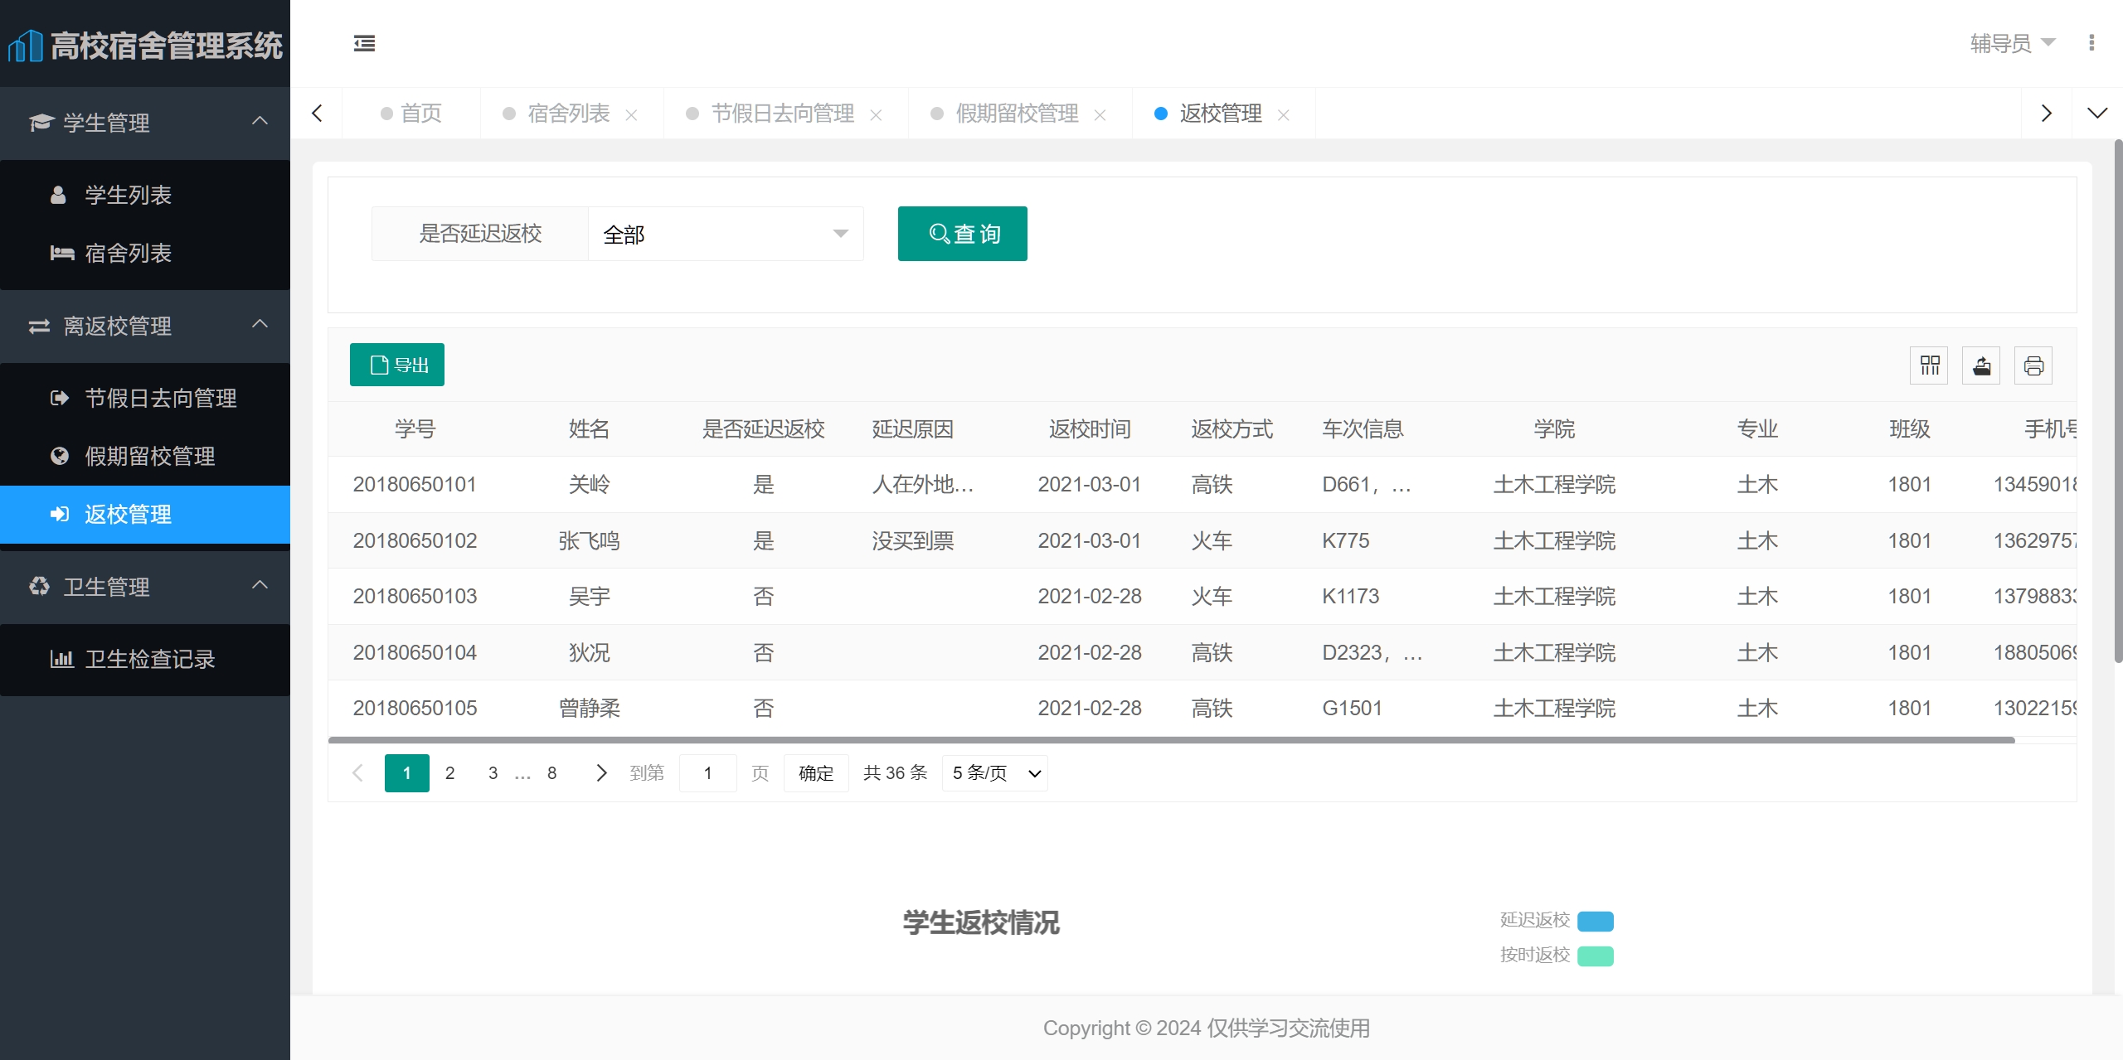Click train info K1173
2123x1060 pixels.
pos(1350,597)
